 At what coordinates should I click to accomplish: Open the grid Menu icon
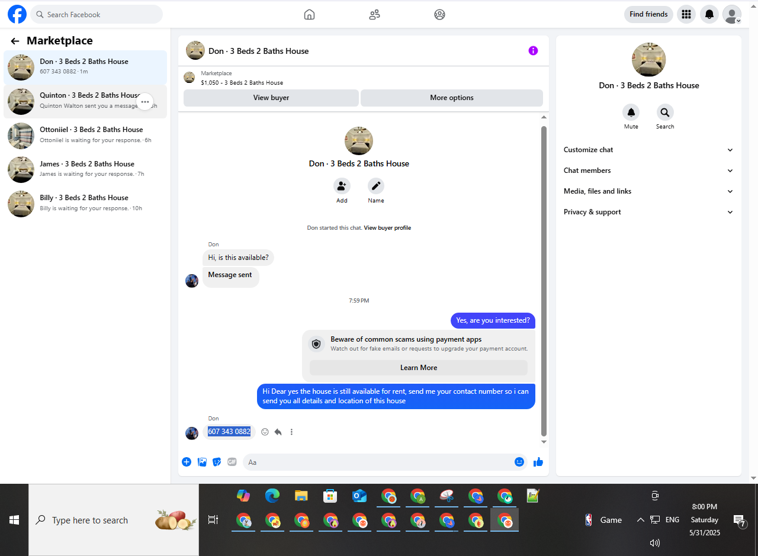click(686, 14)
